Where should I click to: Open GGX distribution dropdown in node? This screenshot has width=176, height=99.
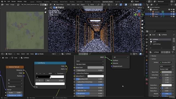coord(90,61)
